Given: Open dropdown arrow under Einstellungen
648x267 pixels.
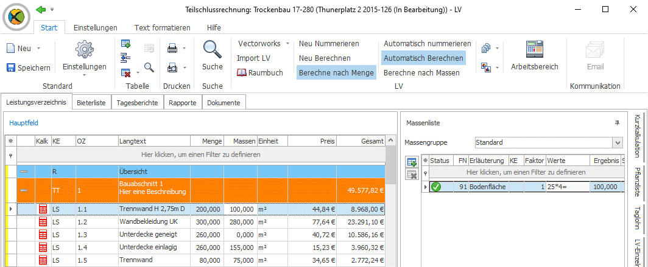Looking at the screenshot, I should coord(84,75).
